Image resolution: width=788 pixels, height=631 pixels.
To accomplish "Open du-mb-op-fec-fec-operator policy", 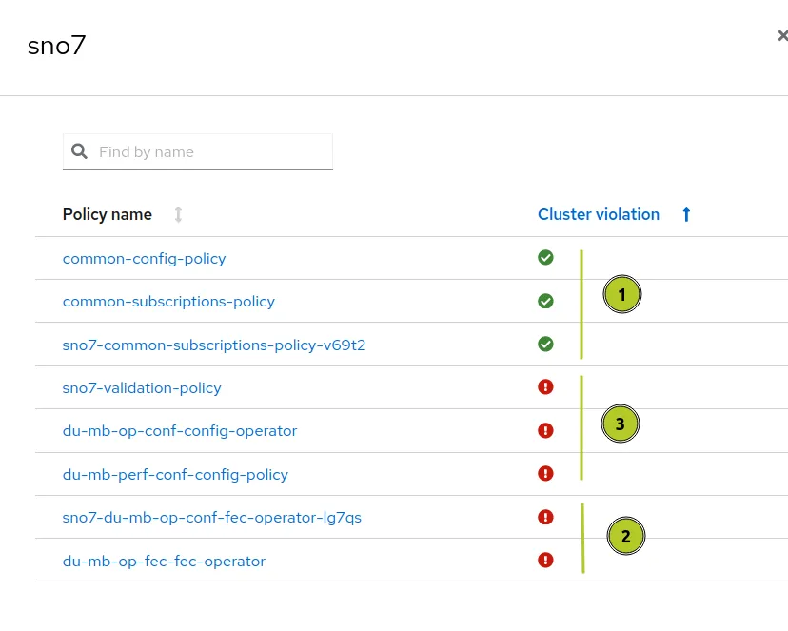I will (x=164, y=561).
